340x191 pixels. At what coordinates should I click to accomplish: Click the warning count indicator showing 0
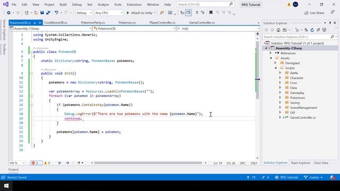point(47,163)
